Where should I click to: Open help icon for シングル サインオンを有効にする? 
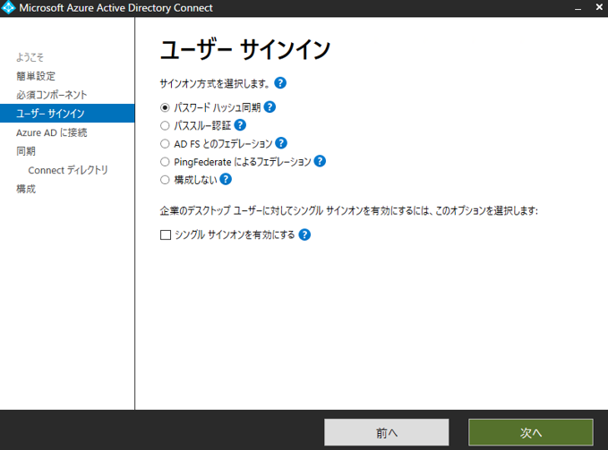[x=304, y=234]
